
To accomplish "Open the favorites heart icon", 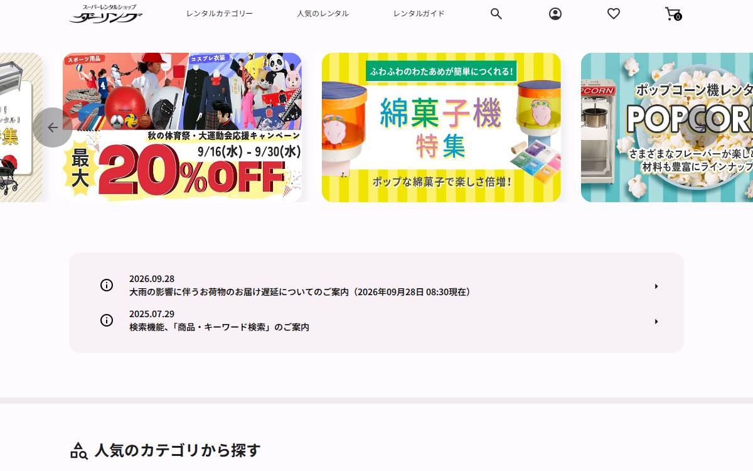I will [614, 13].
